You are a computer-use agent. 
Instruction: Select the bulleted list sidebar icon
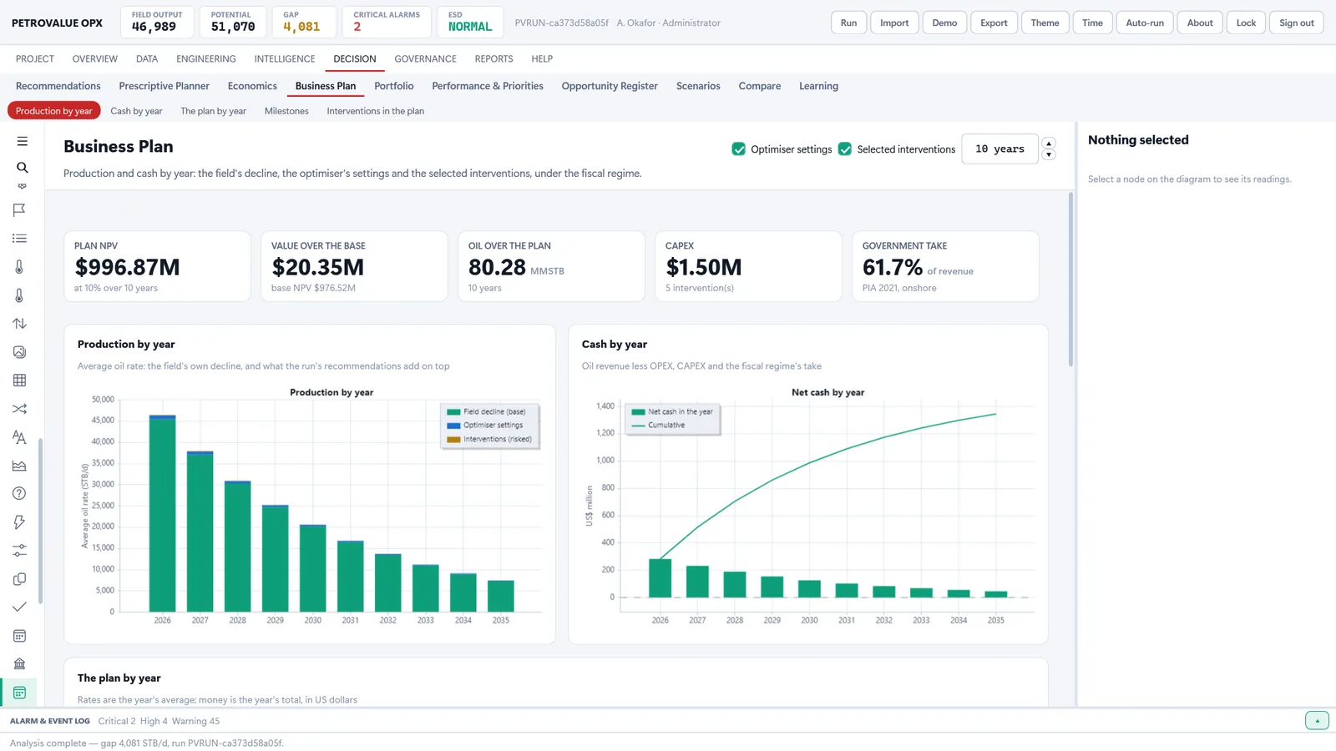pyautogui.click(x=19, y=239)
